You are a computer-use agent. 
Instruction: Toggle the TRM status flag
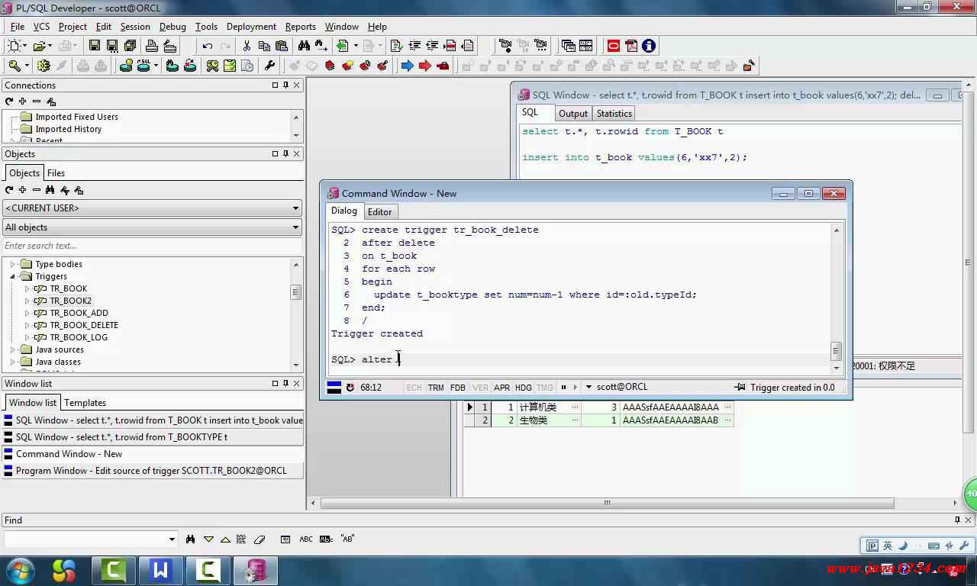tap(436, 388)
